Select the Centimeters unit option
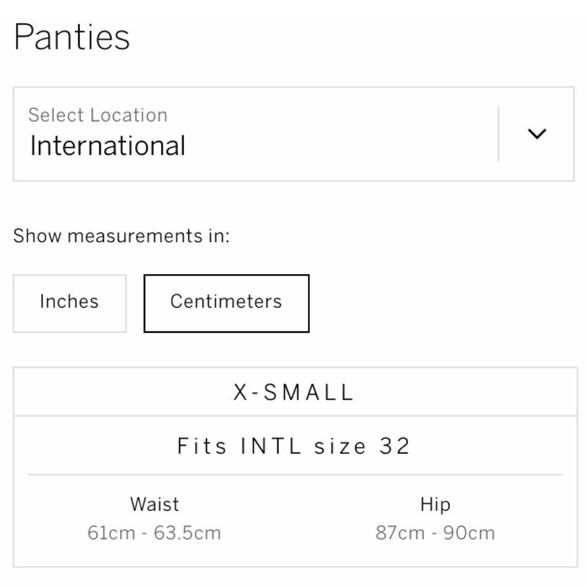The image size is (587, 587). coord(226,303)
